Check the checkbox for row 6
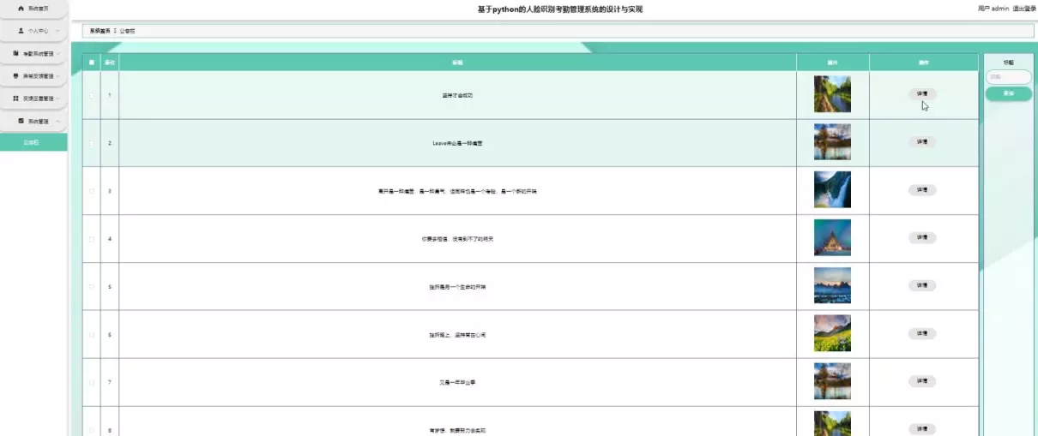The image size is (1038, 436). coord(92,334)
